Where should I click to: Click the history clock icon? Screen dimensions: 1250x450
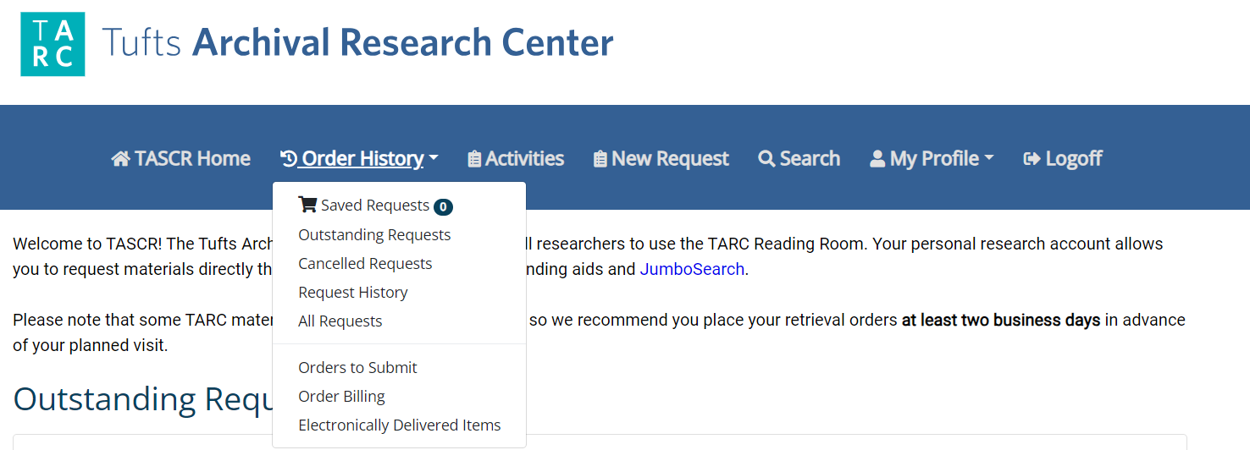[289, 159]
